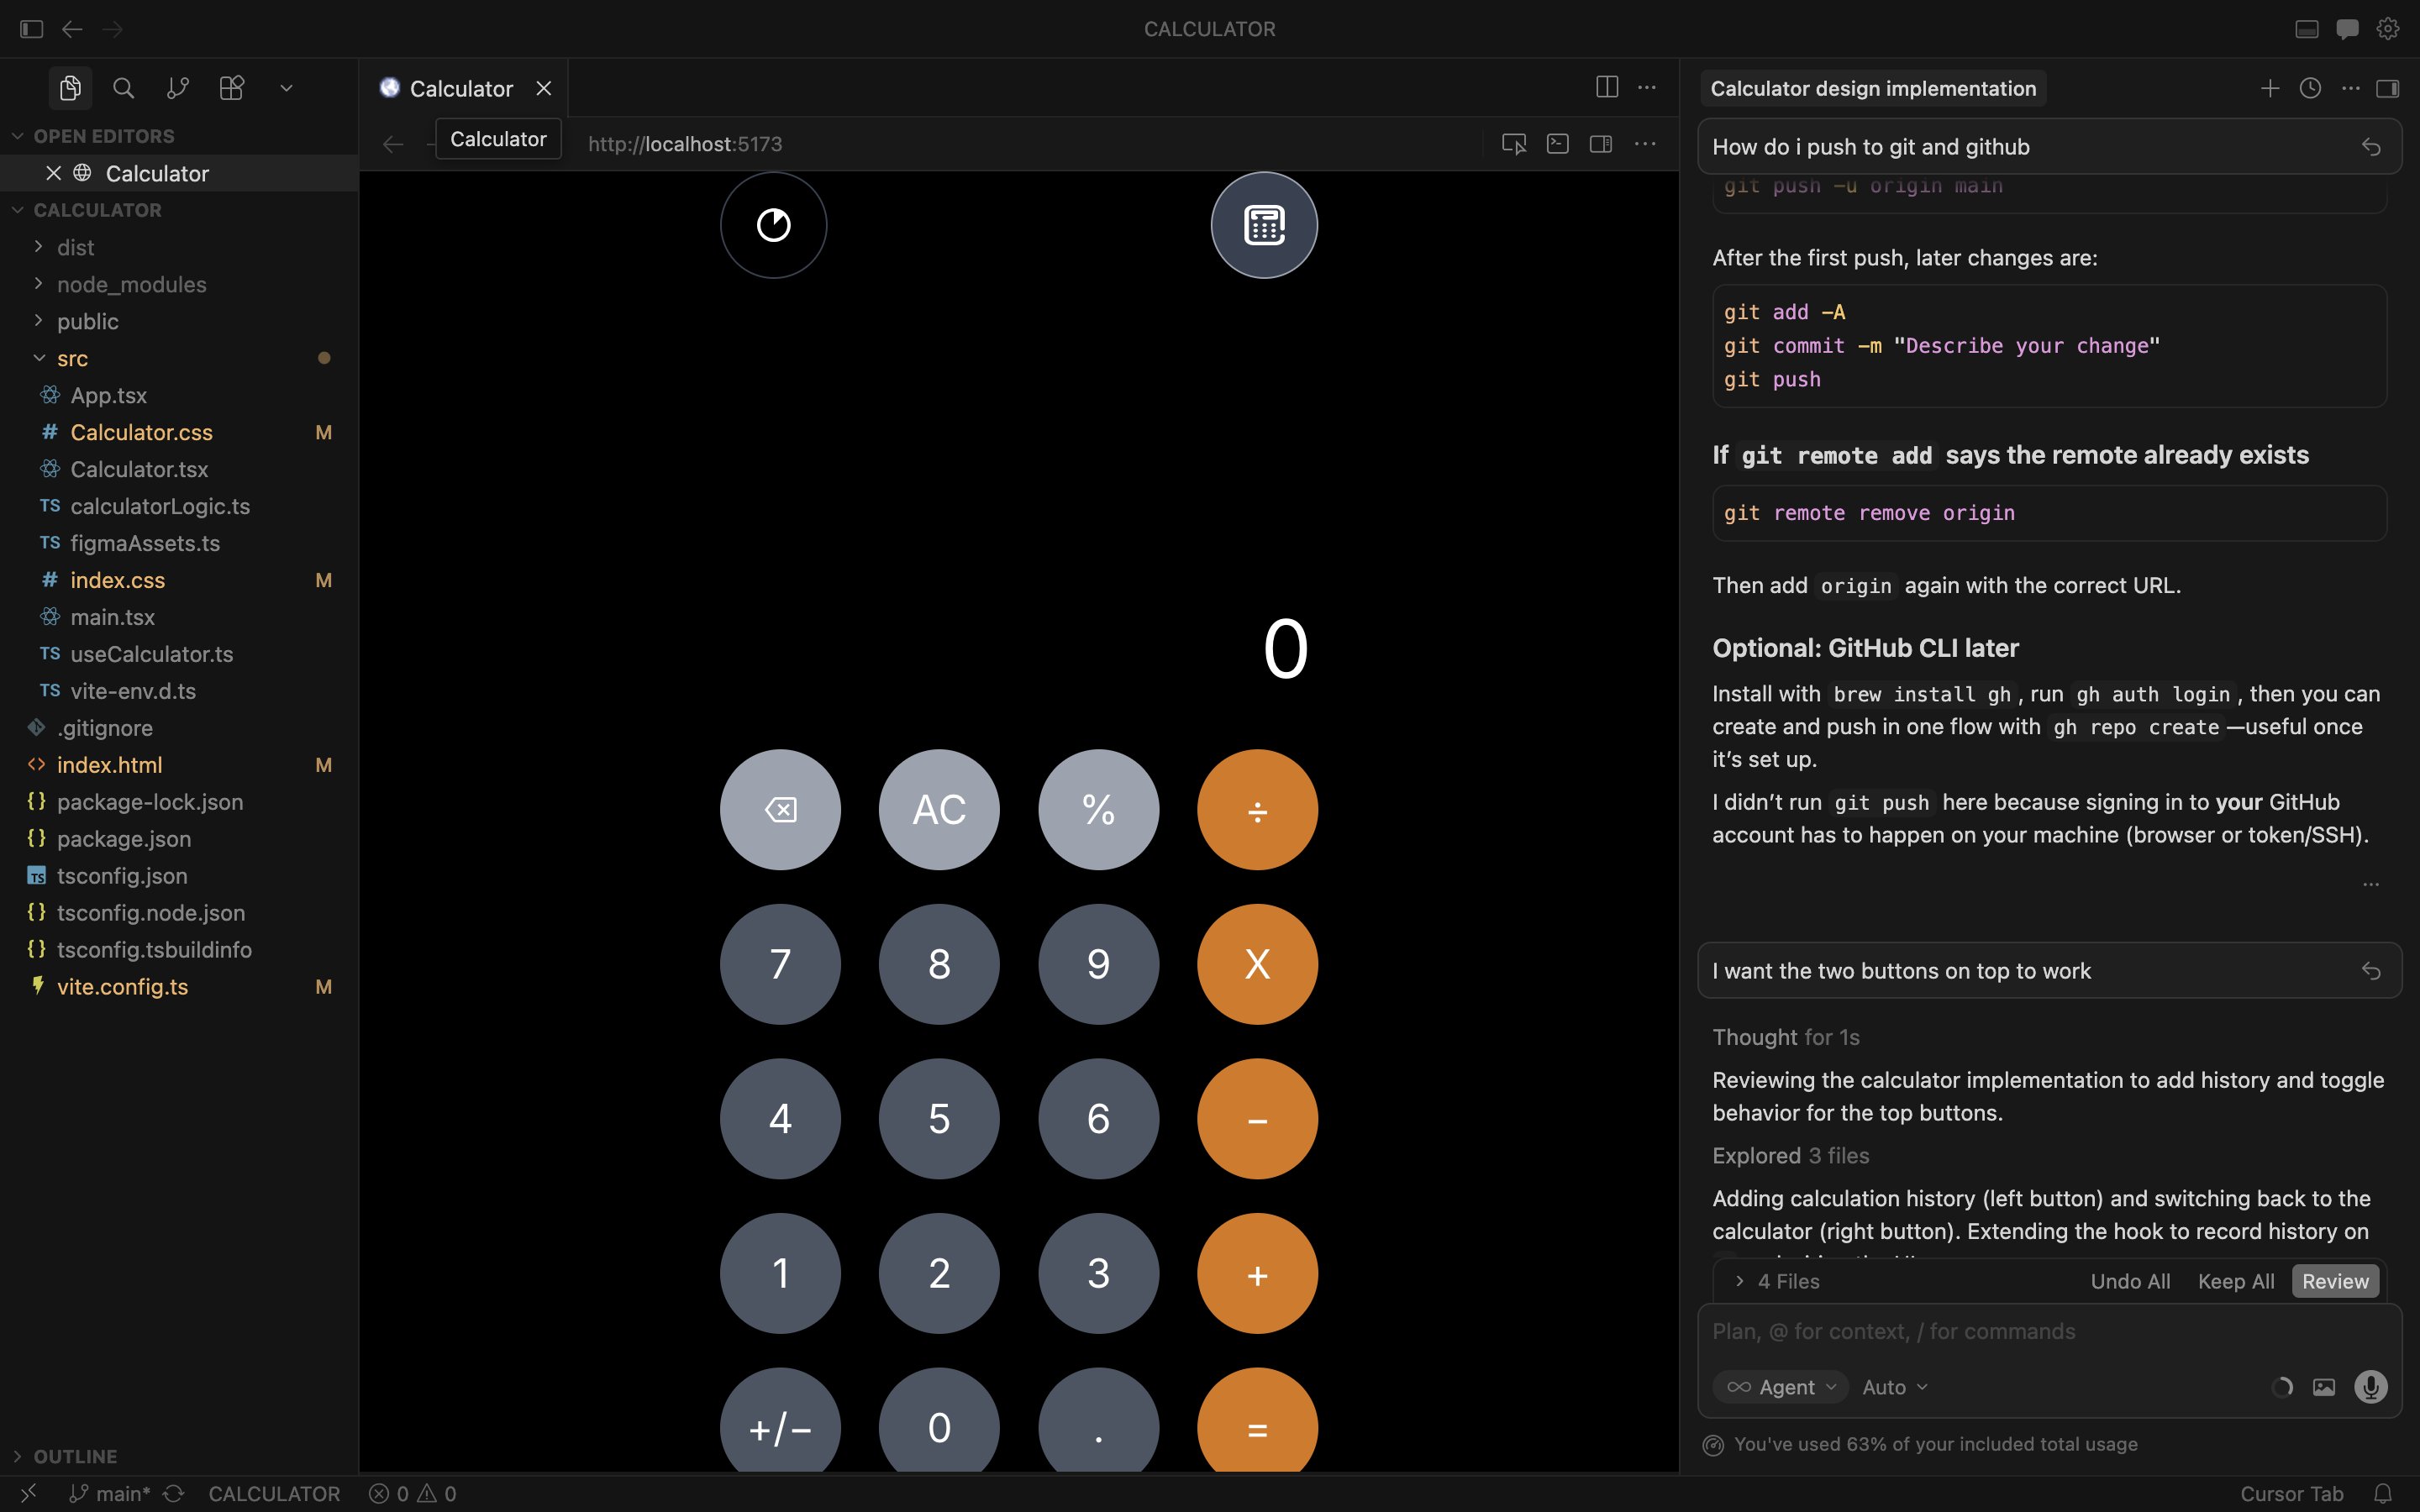The width and height of the screenshot is (2420, 1512).
Task: Open the Source Control branch icon
Action: [x=177, y=88]
